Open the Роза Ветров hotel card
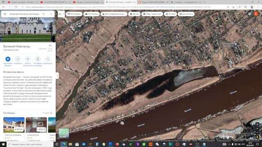Viewport: 262px width, 147px height. 36,129
